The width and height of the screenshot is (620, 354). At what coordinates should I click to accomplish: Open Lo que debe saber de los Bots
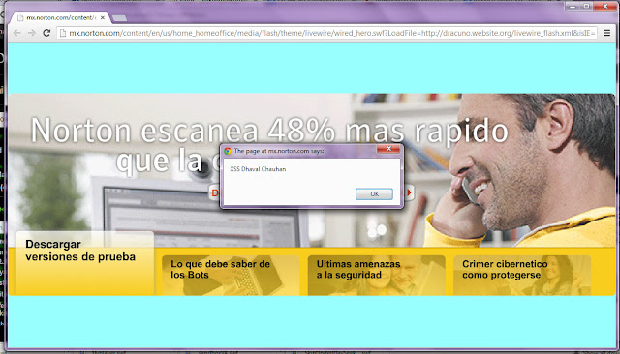231,275
